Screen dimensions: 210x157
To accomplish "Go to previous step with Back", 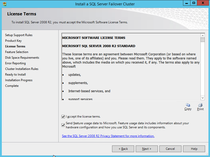I will [x=123, y=149].
